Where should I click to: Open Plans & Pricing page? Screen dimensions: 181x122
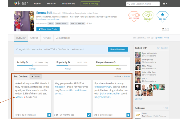pos(90,4)
